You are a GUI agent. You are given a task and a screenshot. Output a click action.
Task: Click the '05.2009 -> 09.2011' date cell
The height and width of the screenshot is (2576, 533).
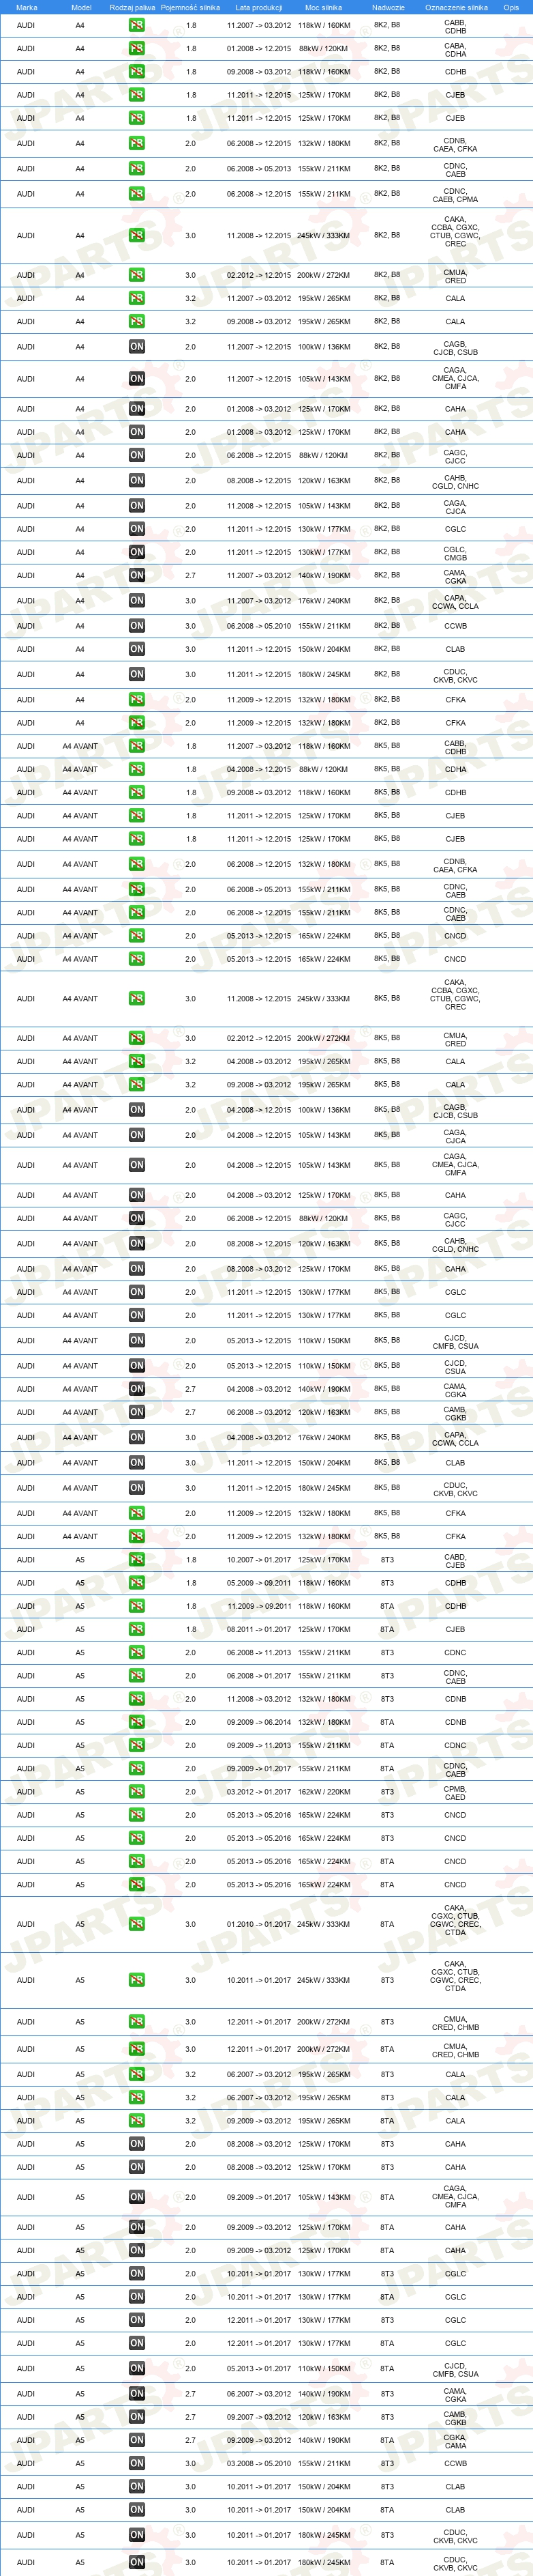(258, 1583)
